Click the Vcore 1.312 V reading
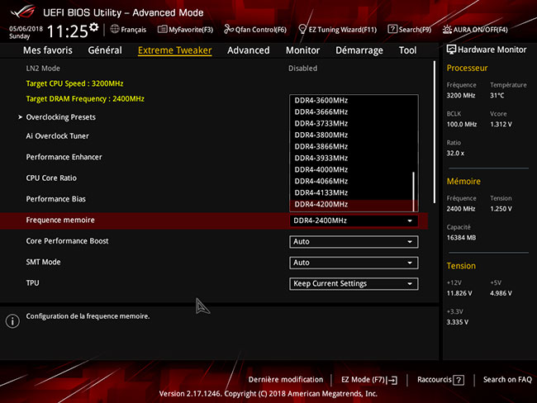Image resolution: width=537 pixels, height=403 pixels. tap(501, 125)
